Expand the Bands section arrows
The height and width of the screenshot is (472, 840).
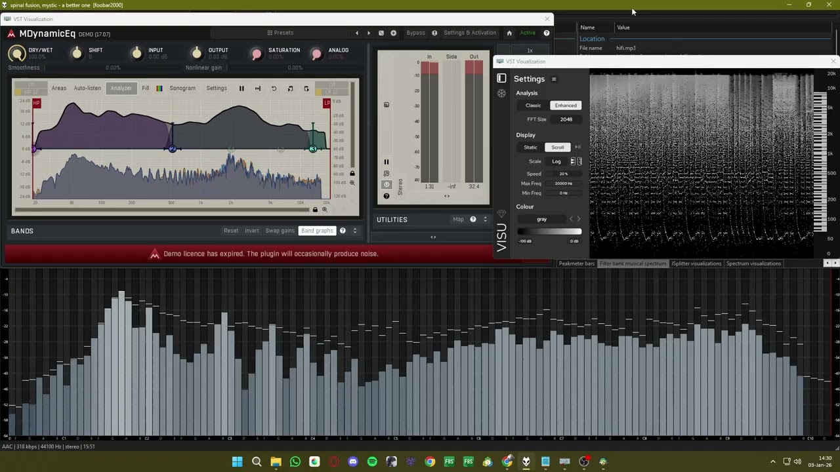[355, 231]
